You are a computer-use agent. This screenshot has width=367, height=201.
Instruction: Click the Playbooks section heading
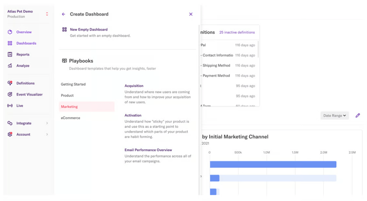[81, 61]
